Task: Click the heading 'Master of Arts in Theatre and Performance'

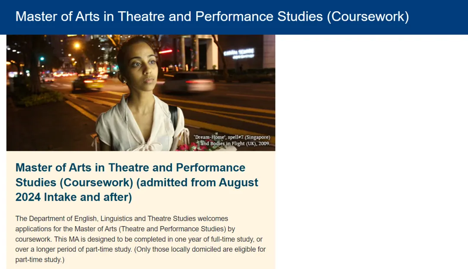Action: coord(130,168)
